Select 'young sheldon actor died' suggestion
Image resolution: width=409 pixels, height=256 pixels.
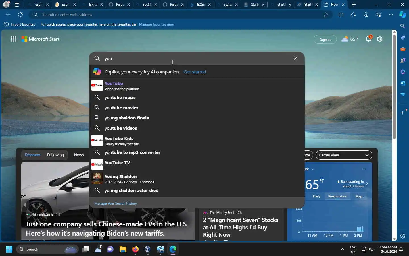coord(197,190)
